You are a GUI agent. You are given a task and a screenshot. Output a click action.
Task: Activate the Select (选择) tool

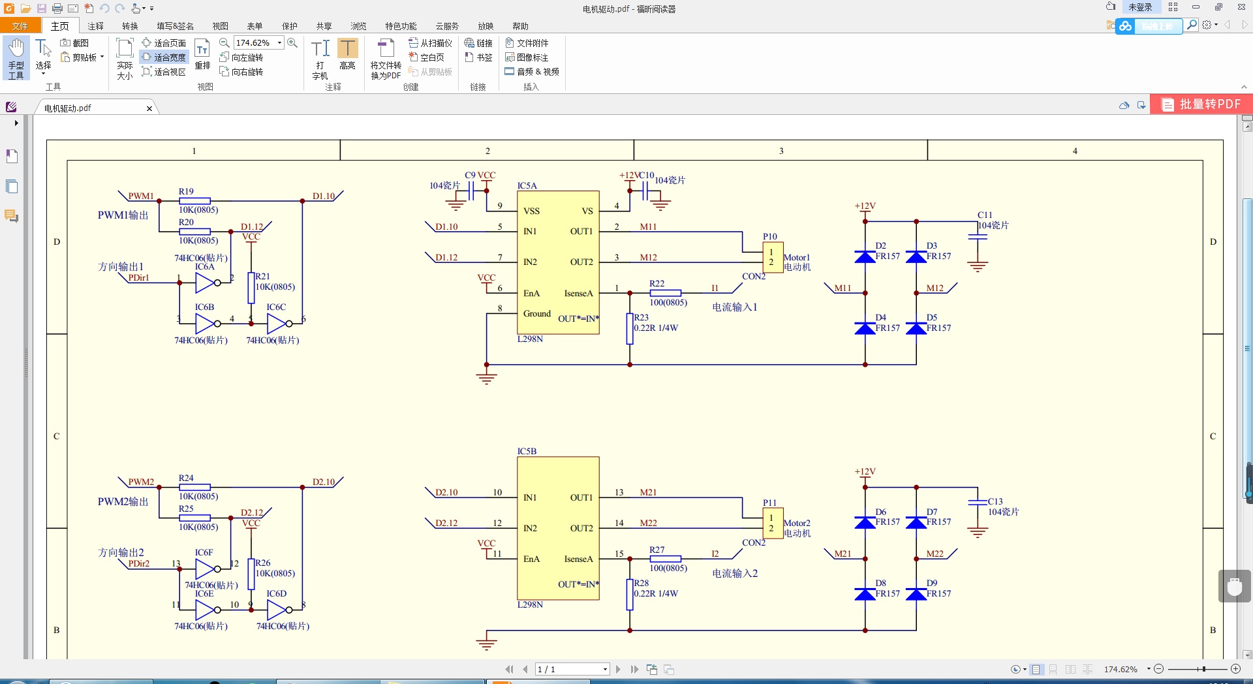[x=43, y=57]
